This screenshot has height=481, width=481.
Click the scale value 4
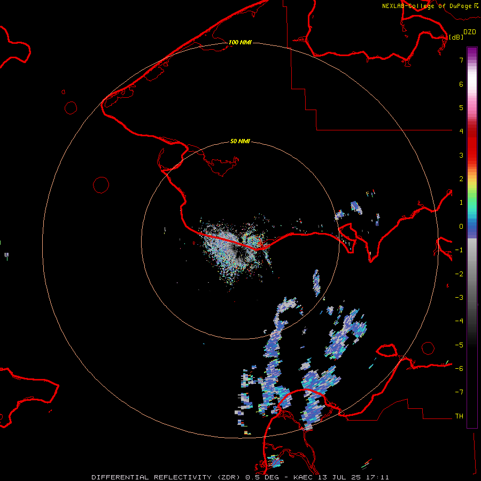[x=461, y=131]
